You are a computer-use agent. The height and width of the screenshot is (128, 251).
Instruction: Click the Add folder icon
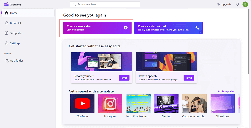[7, 61]
